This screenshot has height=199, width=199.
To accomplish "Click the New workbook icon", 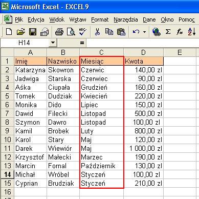I will pyautogui.click(x=9, y=32).
